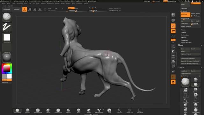Expand the Polygroups section
The image size is (204, 115).
185,40
